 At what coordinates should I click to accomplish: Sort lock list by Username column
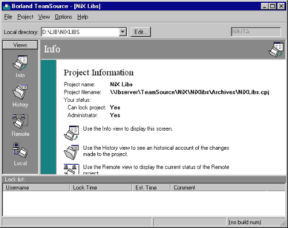point(36,188)
